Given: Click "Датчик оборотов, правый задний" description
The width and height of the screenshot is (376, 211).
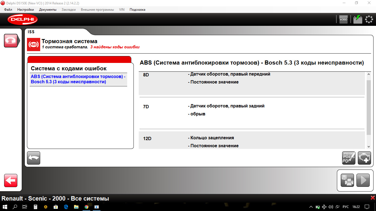Looking at the screenshot, I should [x=226, y=106].
